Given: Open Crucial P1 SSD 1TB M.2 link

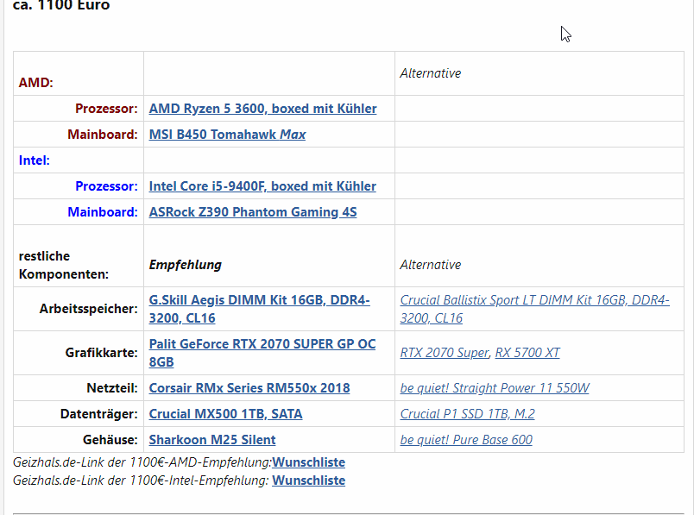Looking at the screenshot, I should click(467, 414).
